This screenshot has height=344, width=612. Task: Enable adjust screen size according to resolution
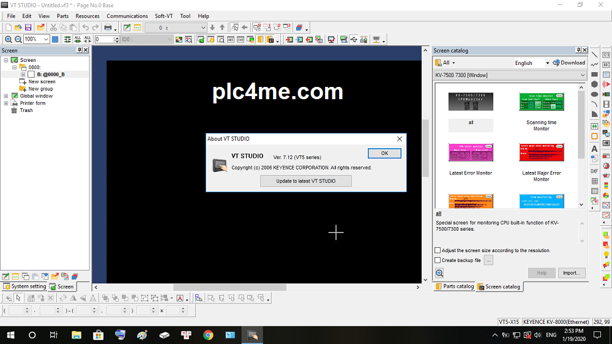pyautogui.click(x=438, y=250)
